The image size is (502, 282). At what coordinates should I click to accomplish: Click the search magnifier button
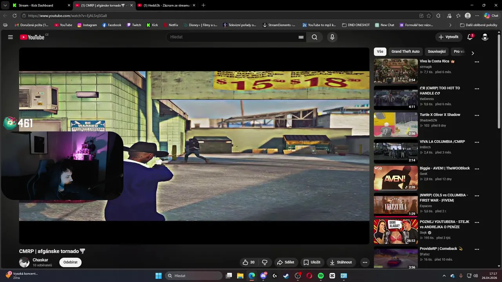click(315, 37)
